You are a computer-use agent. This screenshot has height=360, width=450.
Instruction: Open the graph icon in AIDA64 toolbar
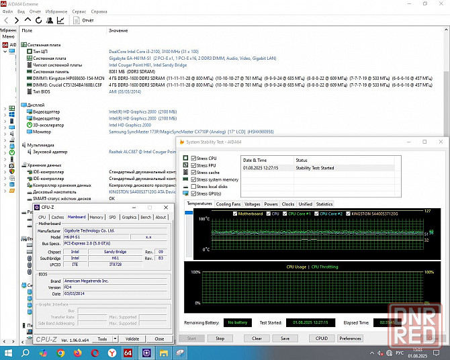[60, 20]
